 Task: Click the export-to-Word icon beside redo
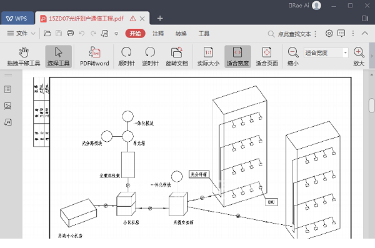105,34
